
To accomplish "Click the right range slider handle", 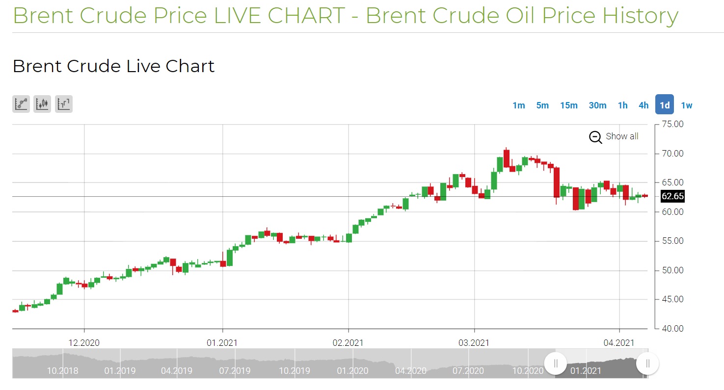I will point(647,364).
